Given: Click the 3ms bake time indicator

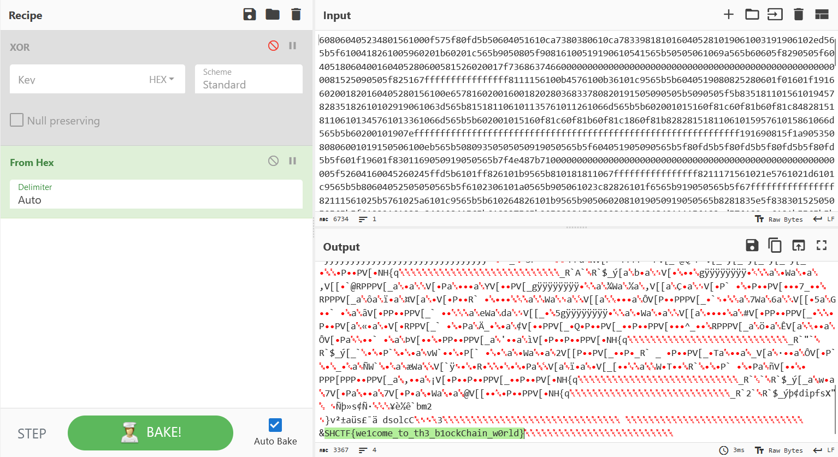Looking at the screenshot, I should click(732, 450).
